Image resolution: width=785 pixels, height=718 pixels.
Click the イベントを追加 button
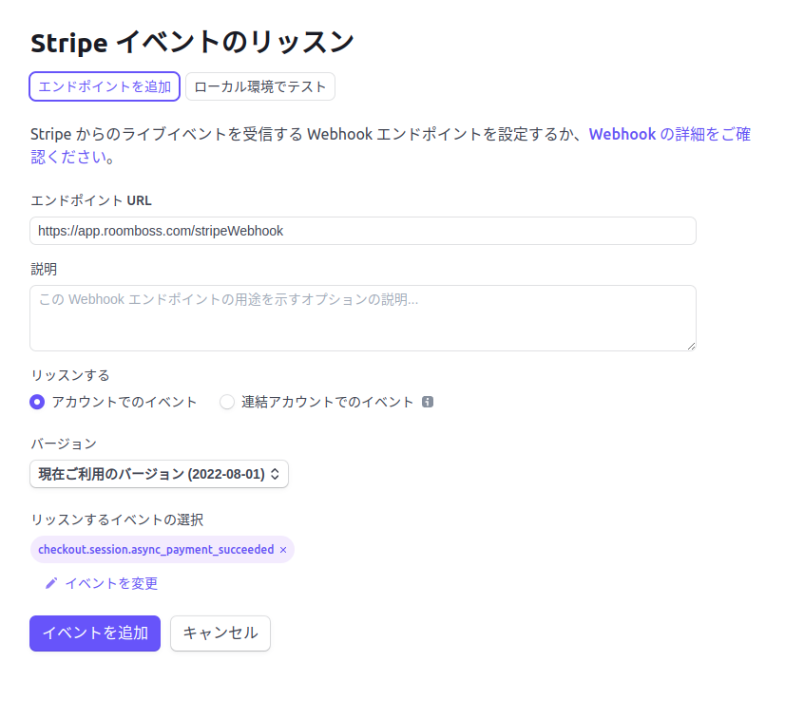click(95, 633)
